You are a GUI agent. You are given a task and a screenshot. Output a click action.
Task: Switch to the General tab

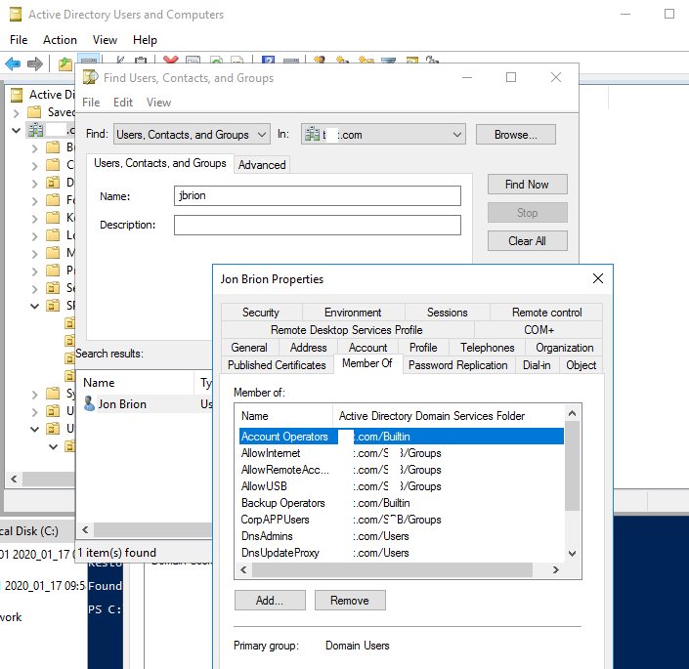249,348
